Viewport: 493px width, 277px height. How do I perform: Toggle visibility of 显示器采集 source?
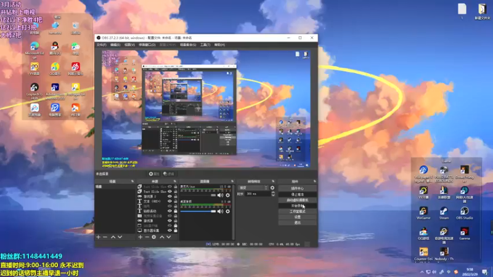(x=170, y=230)
